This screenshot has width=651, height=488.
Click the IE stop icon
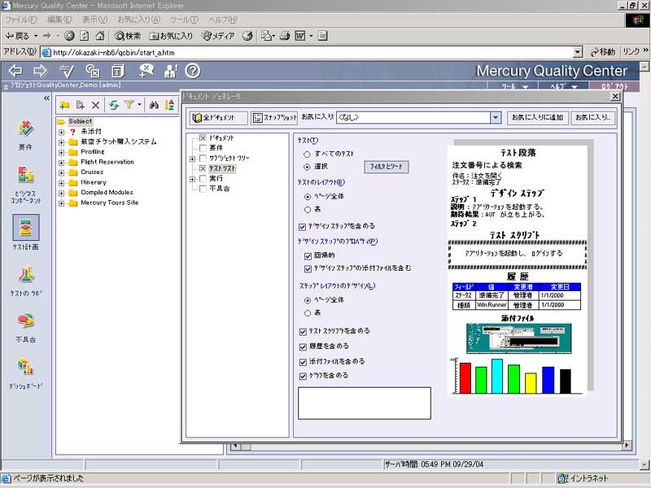coord(69,36)
